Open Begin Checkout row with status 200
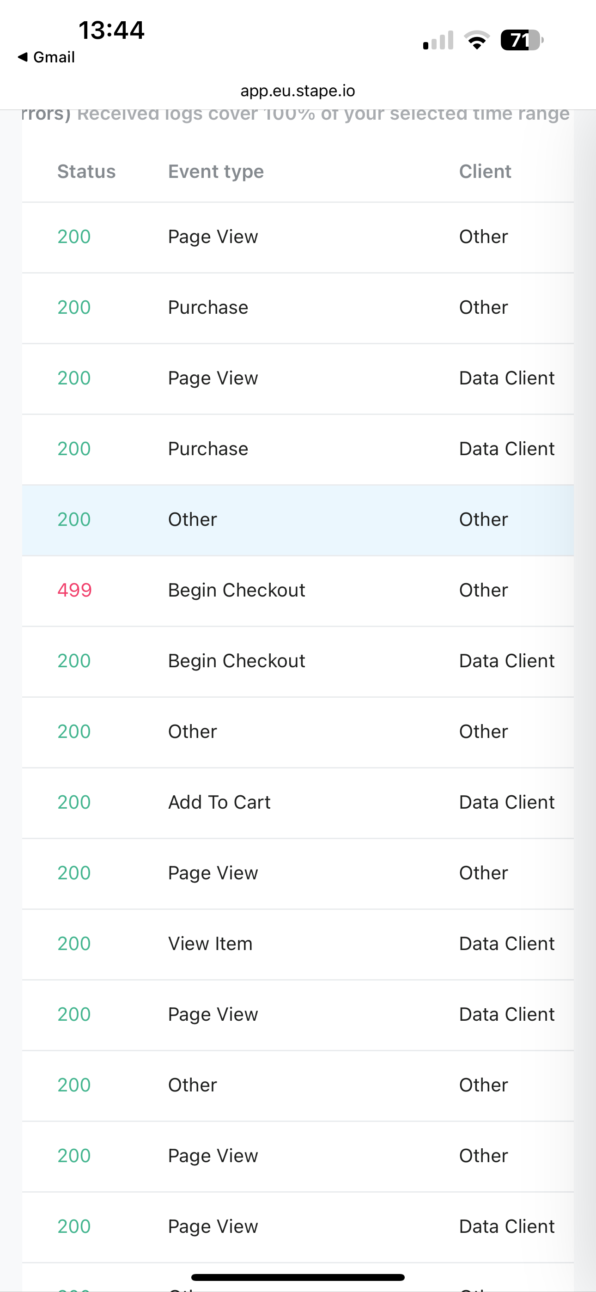Image resolution: width=596 pixels, height=1292 pixels. [x=298, y=662]
